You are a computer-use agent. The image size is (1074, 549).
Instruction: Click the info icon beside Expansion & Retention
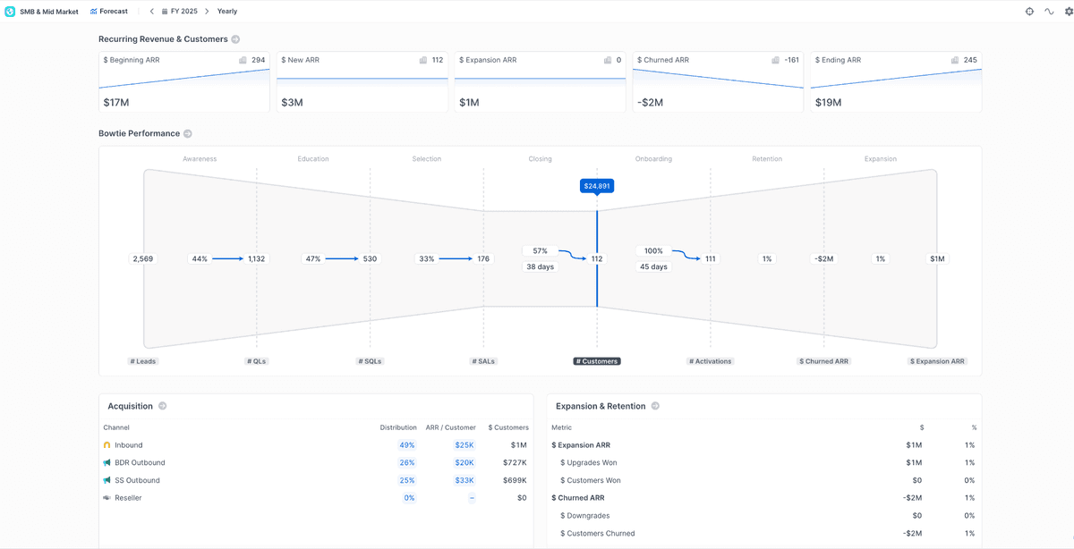pyautogui.click(x=655, y=405)
